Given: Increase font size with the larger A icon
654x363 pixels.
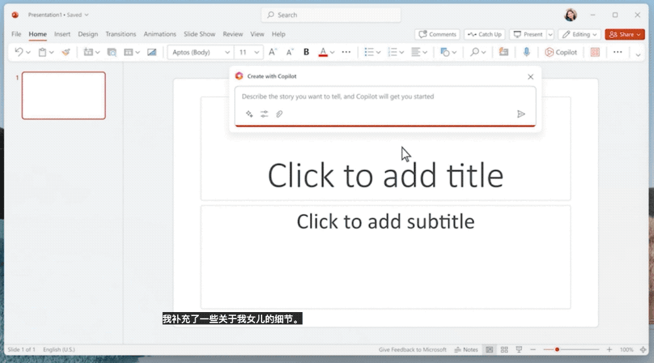Looking at the screenshot, I should 273,52.
